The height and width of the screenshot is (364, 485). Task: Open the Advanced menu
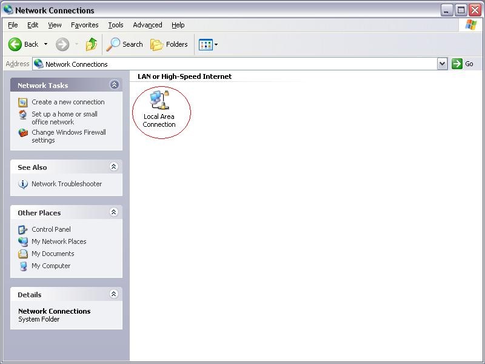pos(147,25)
